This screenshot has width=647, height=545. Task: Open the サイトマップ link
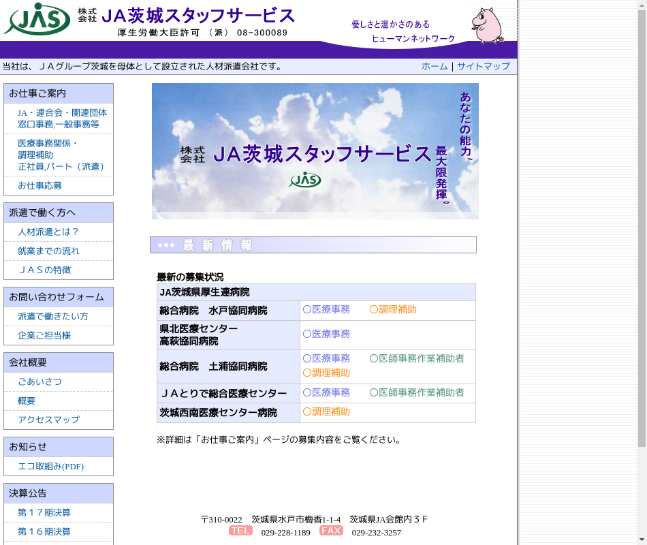coord(483,66)
